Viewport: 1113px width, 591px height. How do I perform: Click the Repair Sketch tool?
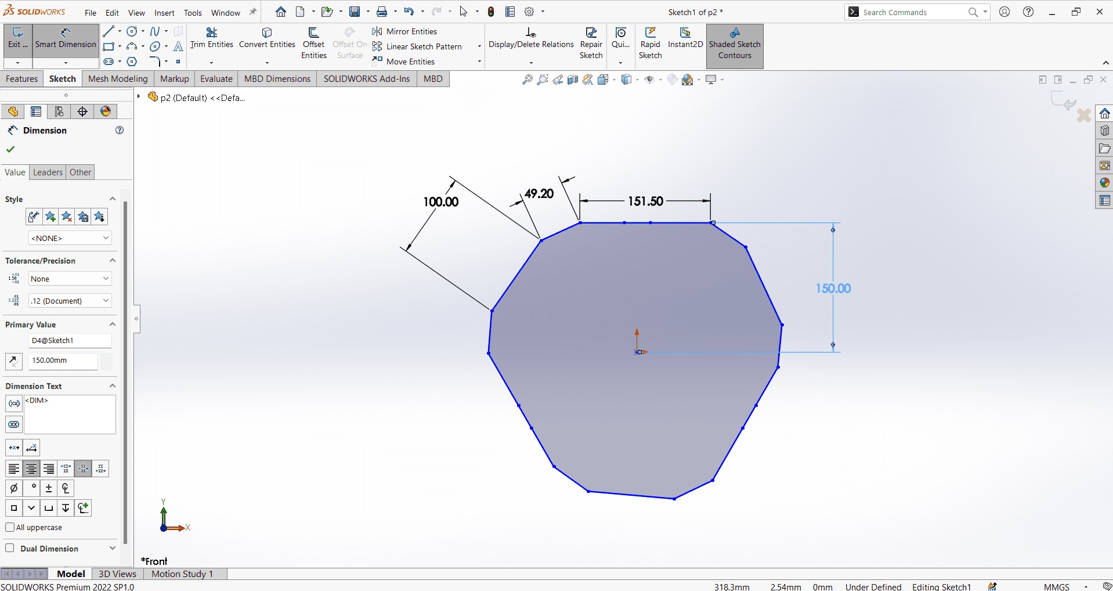point(591,43)
